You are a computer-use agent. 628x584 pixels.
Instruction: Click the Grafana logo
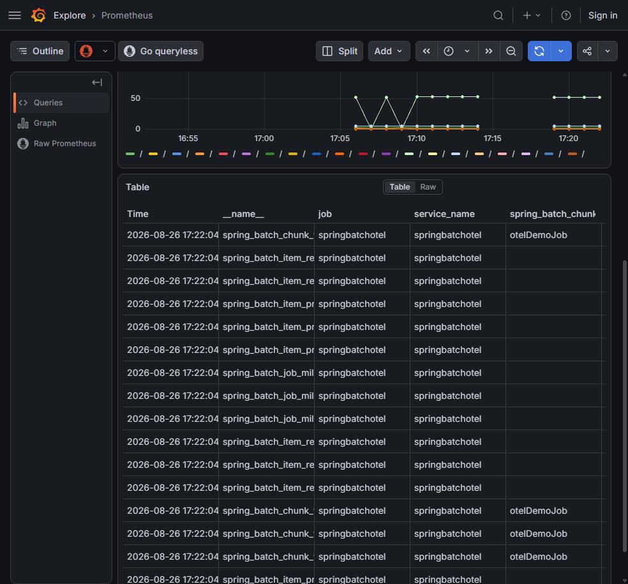[x=38, y=15]
